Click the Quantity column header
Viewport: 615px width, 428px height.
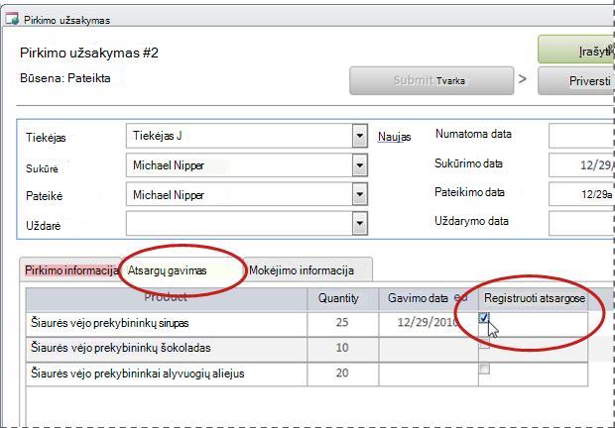[x=342, y=299]
